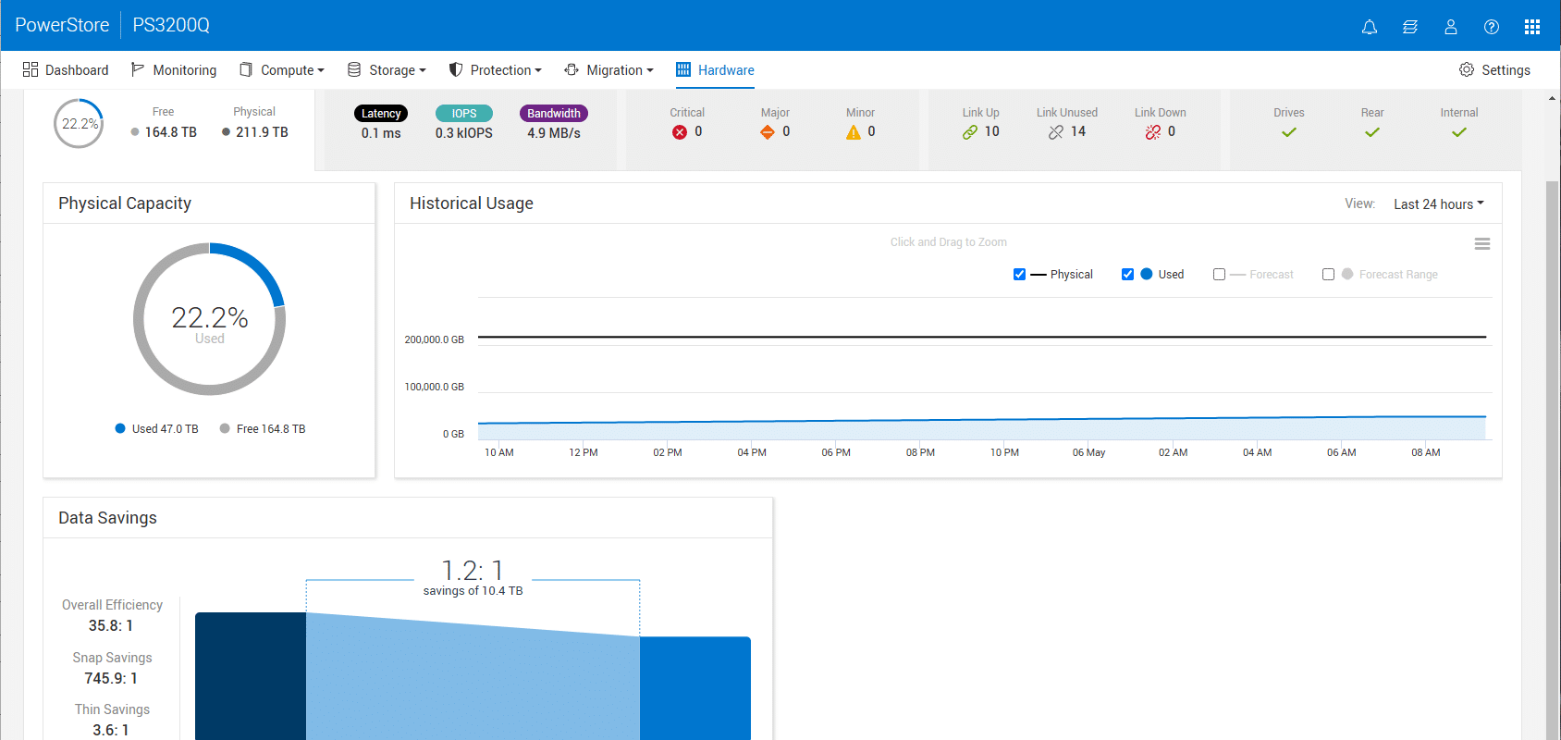Click the Drives status checkmark

coord(1289,132)
